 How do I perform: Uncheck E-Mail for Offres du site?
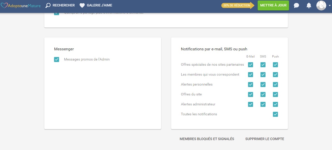tap(250, 94)
